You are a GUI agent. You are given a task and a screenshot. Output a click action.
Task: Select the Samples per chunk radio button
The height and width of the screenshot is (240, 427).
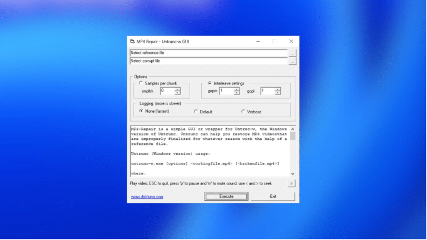(x=141, y=83)
